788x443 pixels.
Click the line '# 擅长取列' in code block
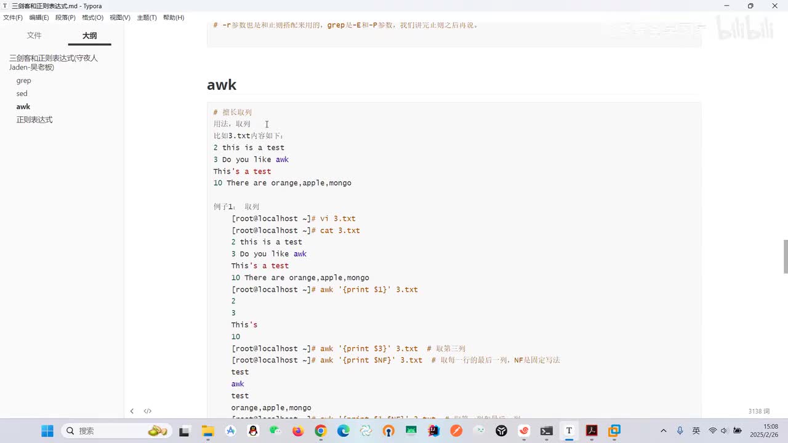point(233,112)
